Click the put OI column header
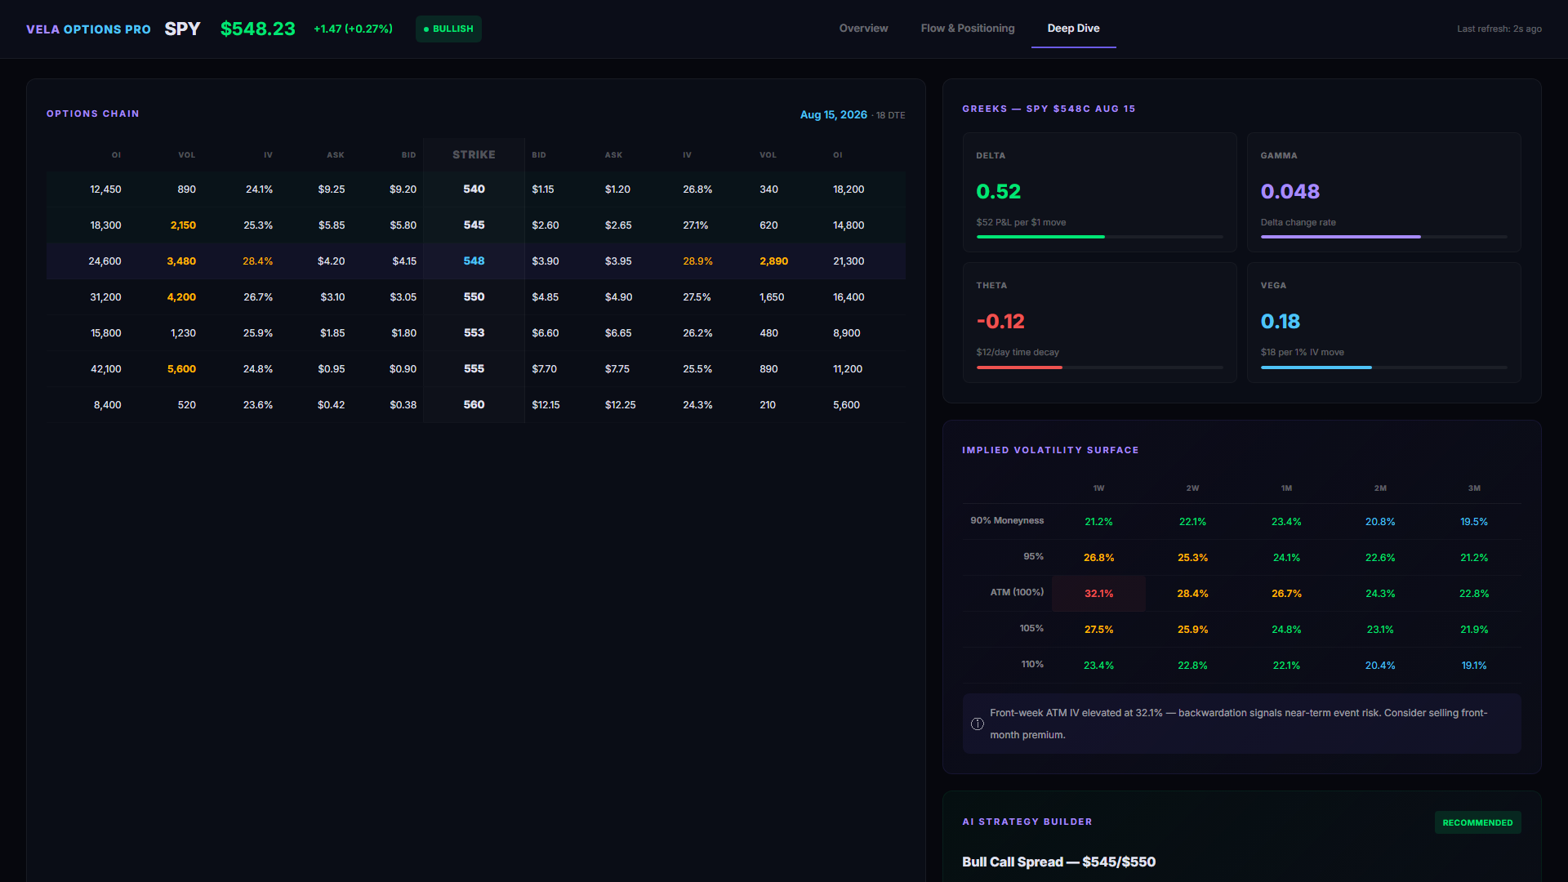The height and width of the screenshot is (882, 1568). 837,154
